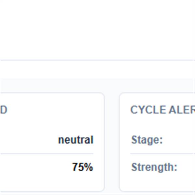
Task: Click the blank value area right of "Strength:"
Action: [x=187, y=167]
